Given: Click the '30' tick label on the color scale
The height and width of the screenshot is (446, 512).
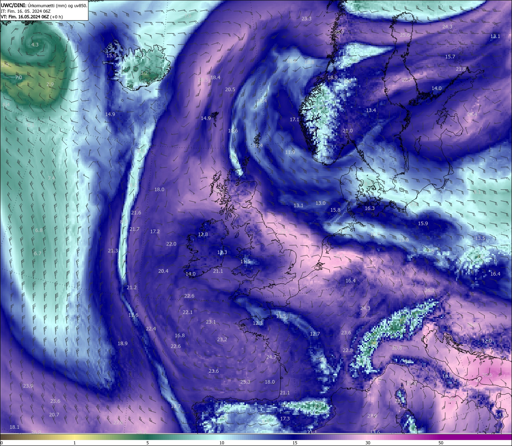Looking at the screenshot, I should [368, 443].
